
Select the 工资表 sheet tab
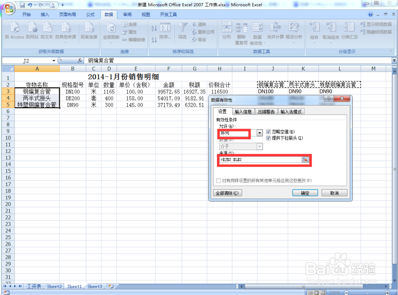(x=34, y=286)
